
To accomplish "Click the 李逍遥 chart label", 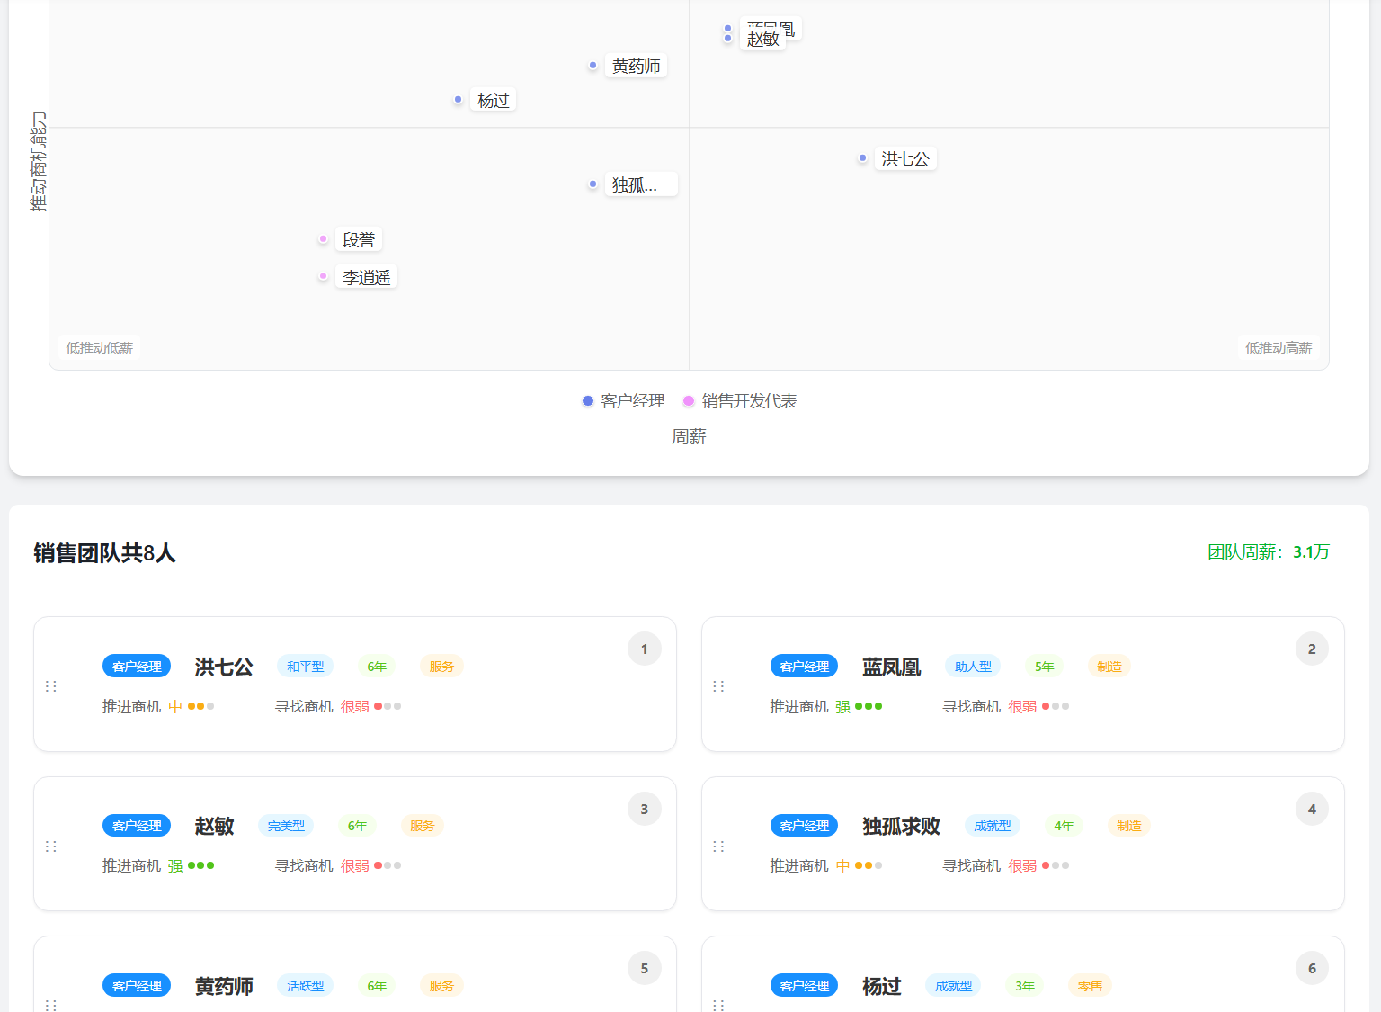I will 367,277.
